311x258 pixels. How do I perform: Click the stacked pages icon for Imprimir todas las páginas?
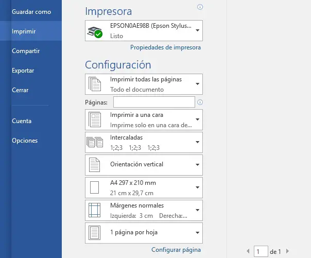click(95, 84)
